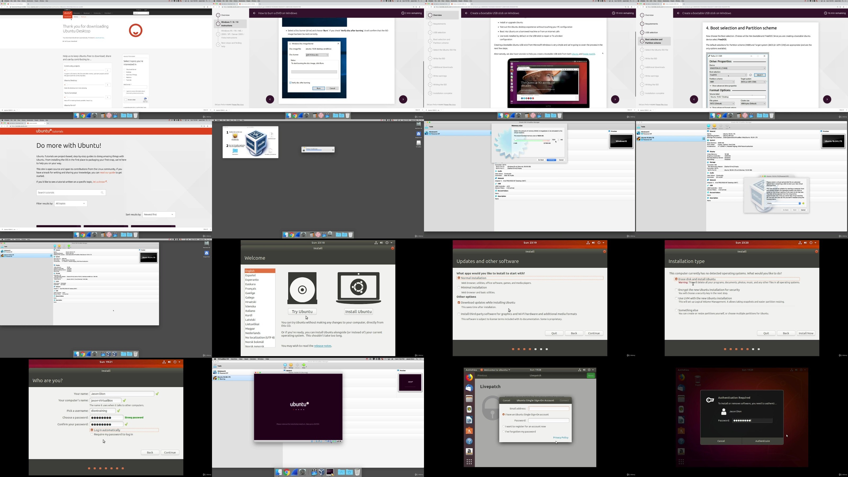Click the Try Ubuntu button

pyautogui.click(x=302, y=311)
